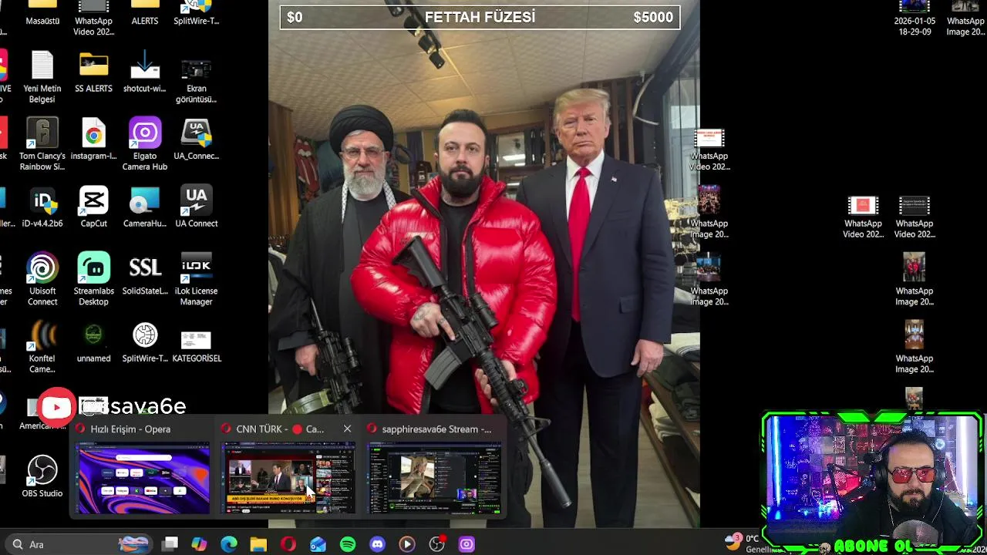This screenshot has height=555, width=987.
Task: Select the shotcut-wi... installer icon
Action: 145,72
